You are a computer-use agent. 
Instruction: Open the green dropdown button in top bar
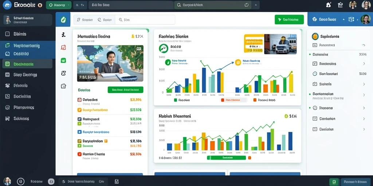[59, 5]
